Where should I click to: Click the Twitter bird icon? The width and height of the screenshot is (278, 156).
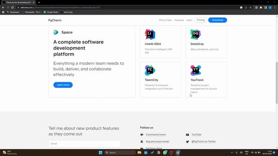[x=187, y=142]
